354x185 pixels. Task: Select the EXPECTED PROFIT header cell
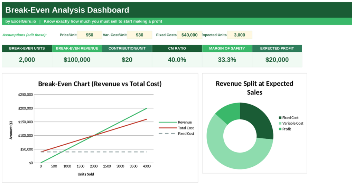277,48
